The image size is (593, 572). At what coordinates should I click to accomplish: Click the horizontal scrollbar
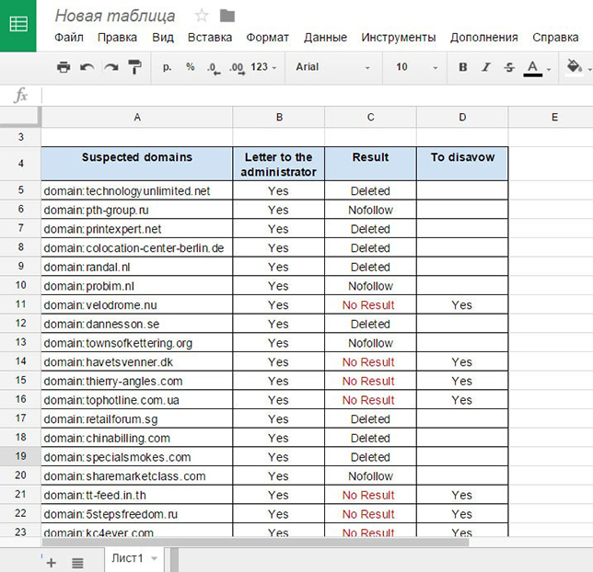coord(255,543)
